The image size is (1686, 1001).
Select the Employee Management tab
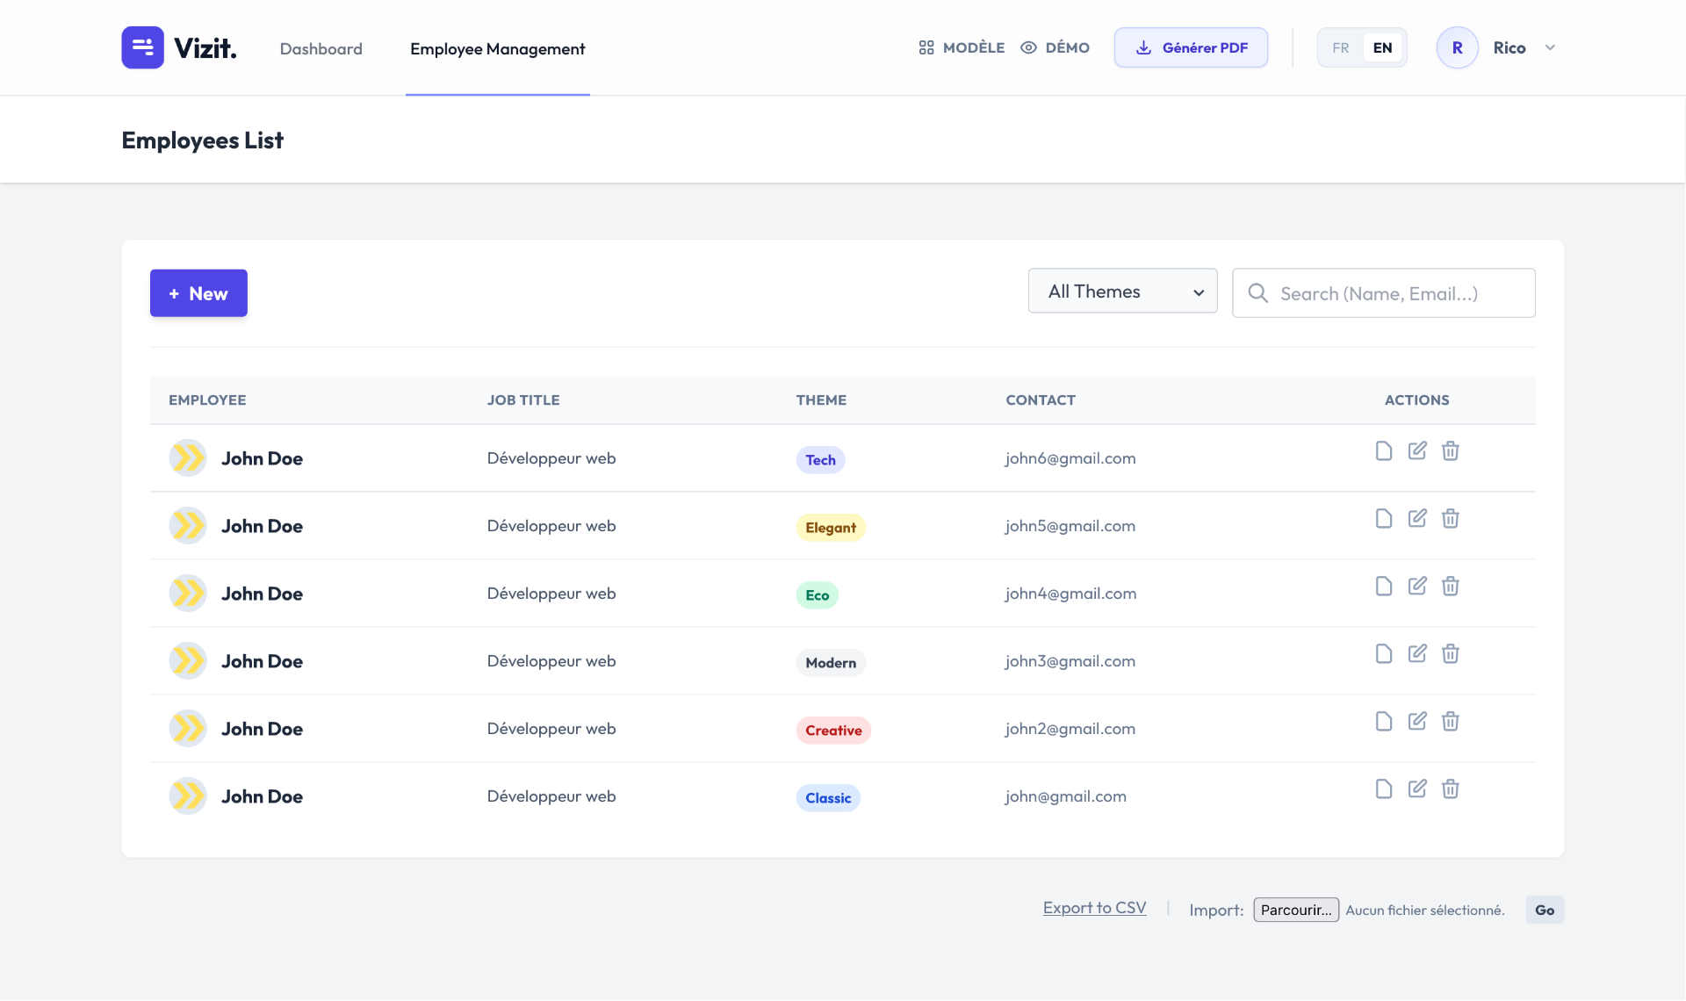(x=497, y=49)
